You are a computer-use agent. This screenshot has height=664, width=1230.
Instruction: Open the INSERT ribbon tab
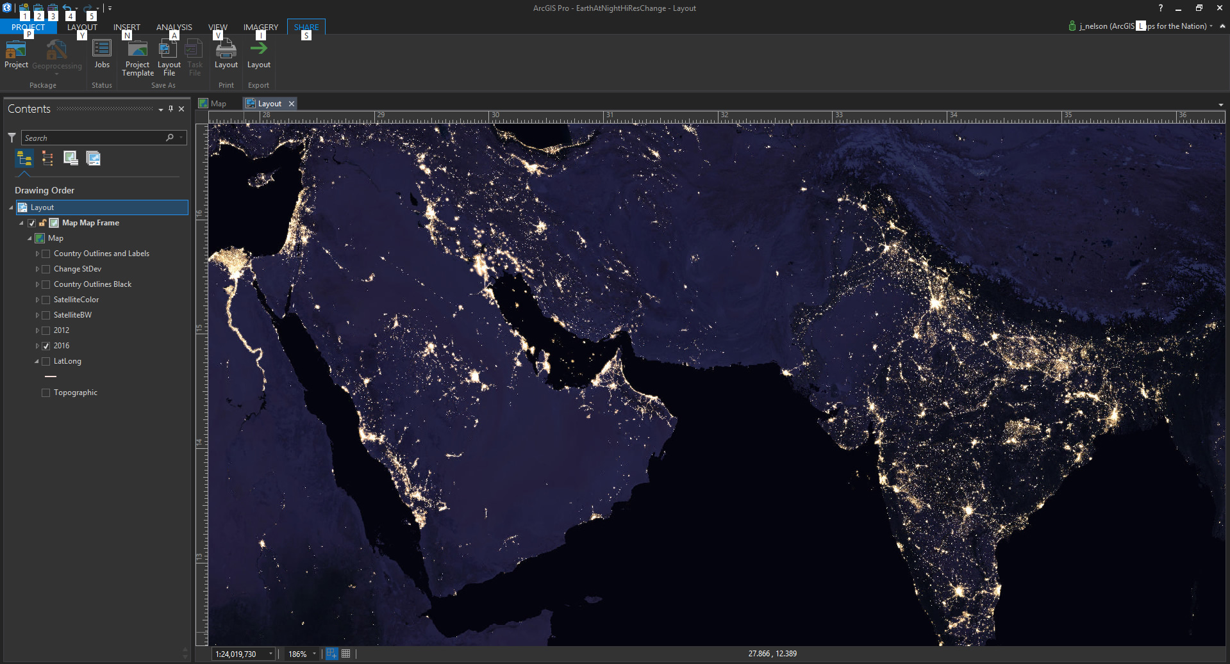[126, 27]
